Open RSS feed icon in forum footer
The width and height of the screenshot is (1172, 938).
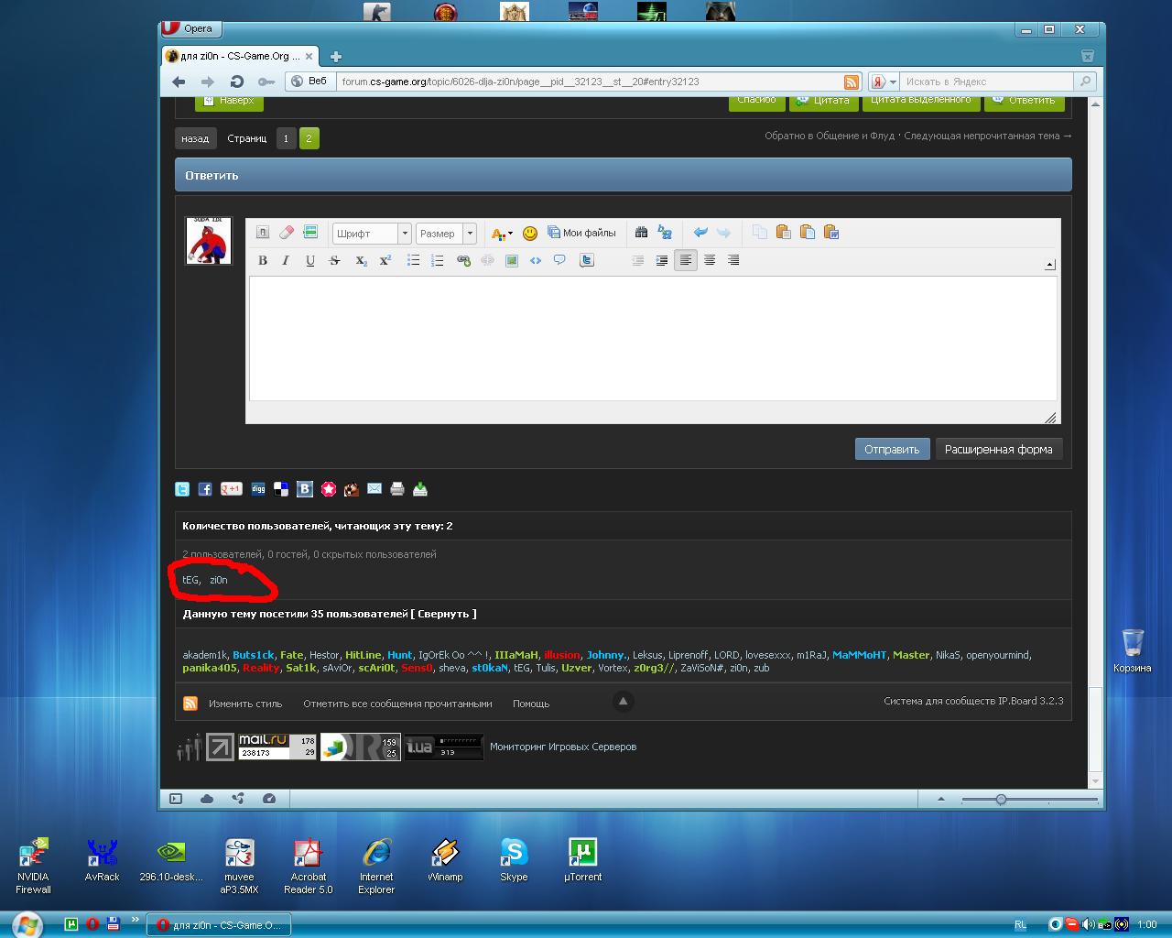coord(190,703)
